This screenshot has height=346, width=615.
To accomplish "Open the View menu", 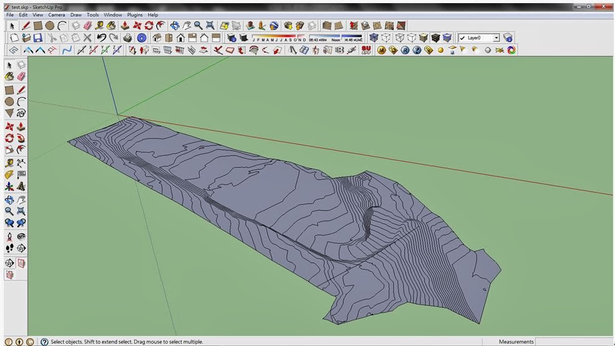I will click(x=37, y=15).
